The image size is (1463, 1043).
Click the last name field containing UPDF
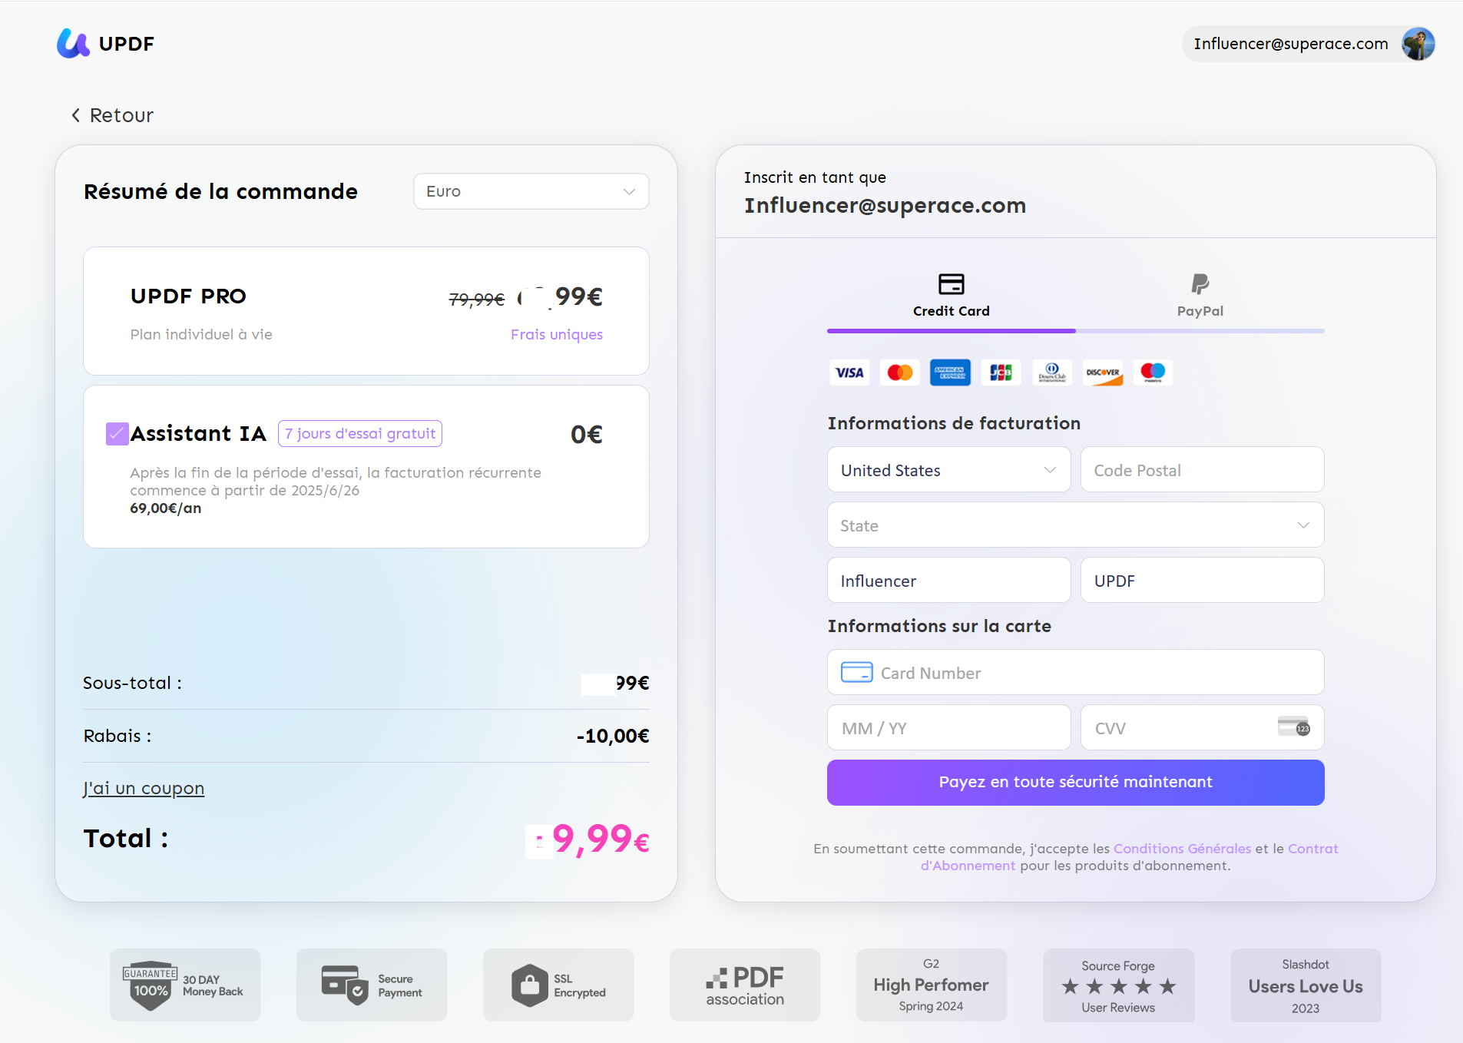[1203, 581]
